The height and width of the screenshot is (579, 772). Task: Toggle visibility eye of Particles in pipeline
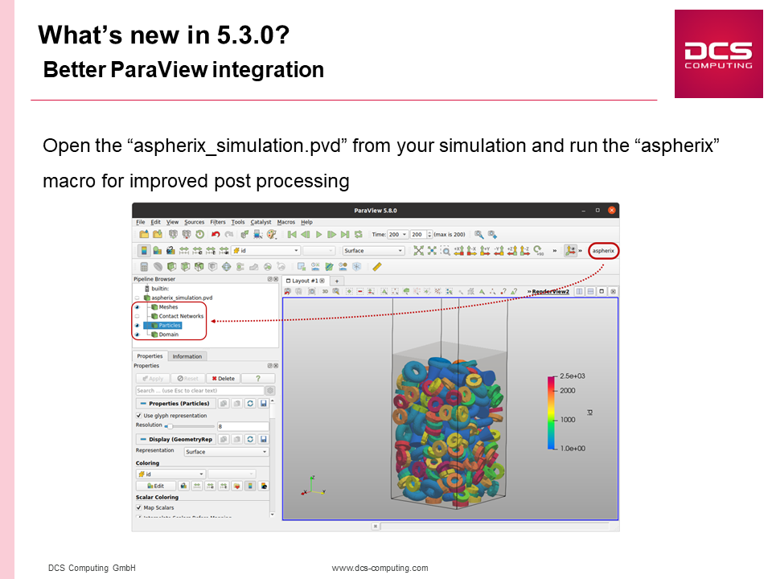coord(138,326)
